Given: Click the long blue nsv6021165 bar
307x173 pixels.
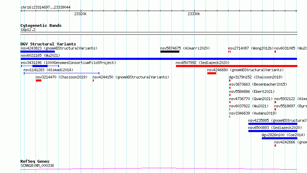Looking at the screenshot, I should tap(159, 59).
